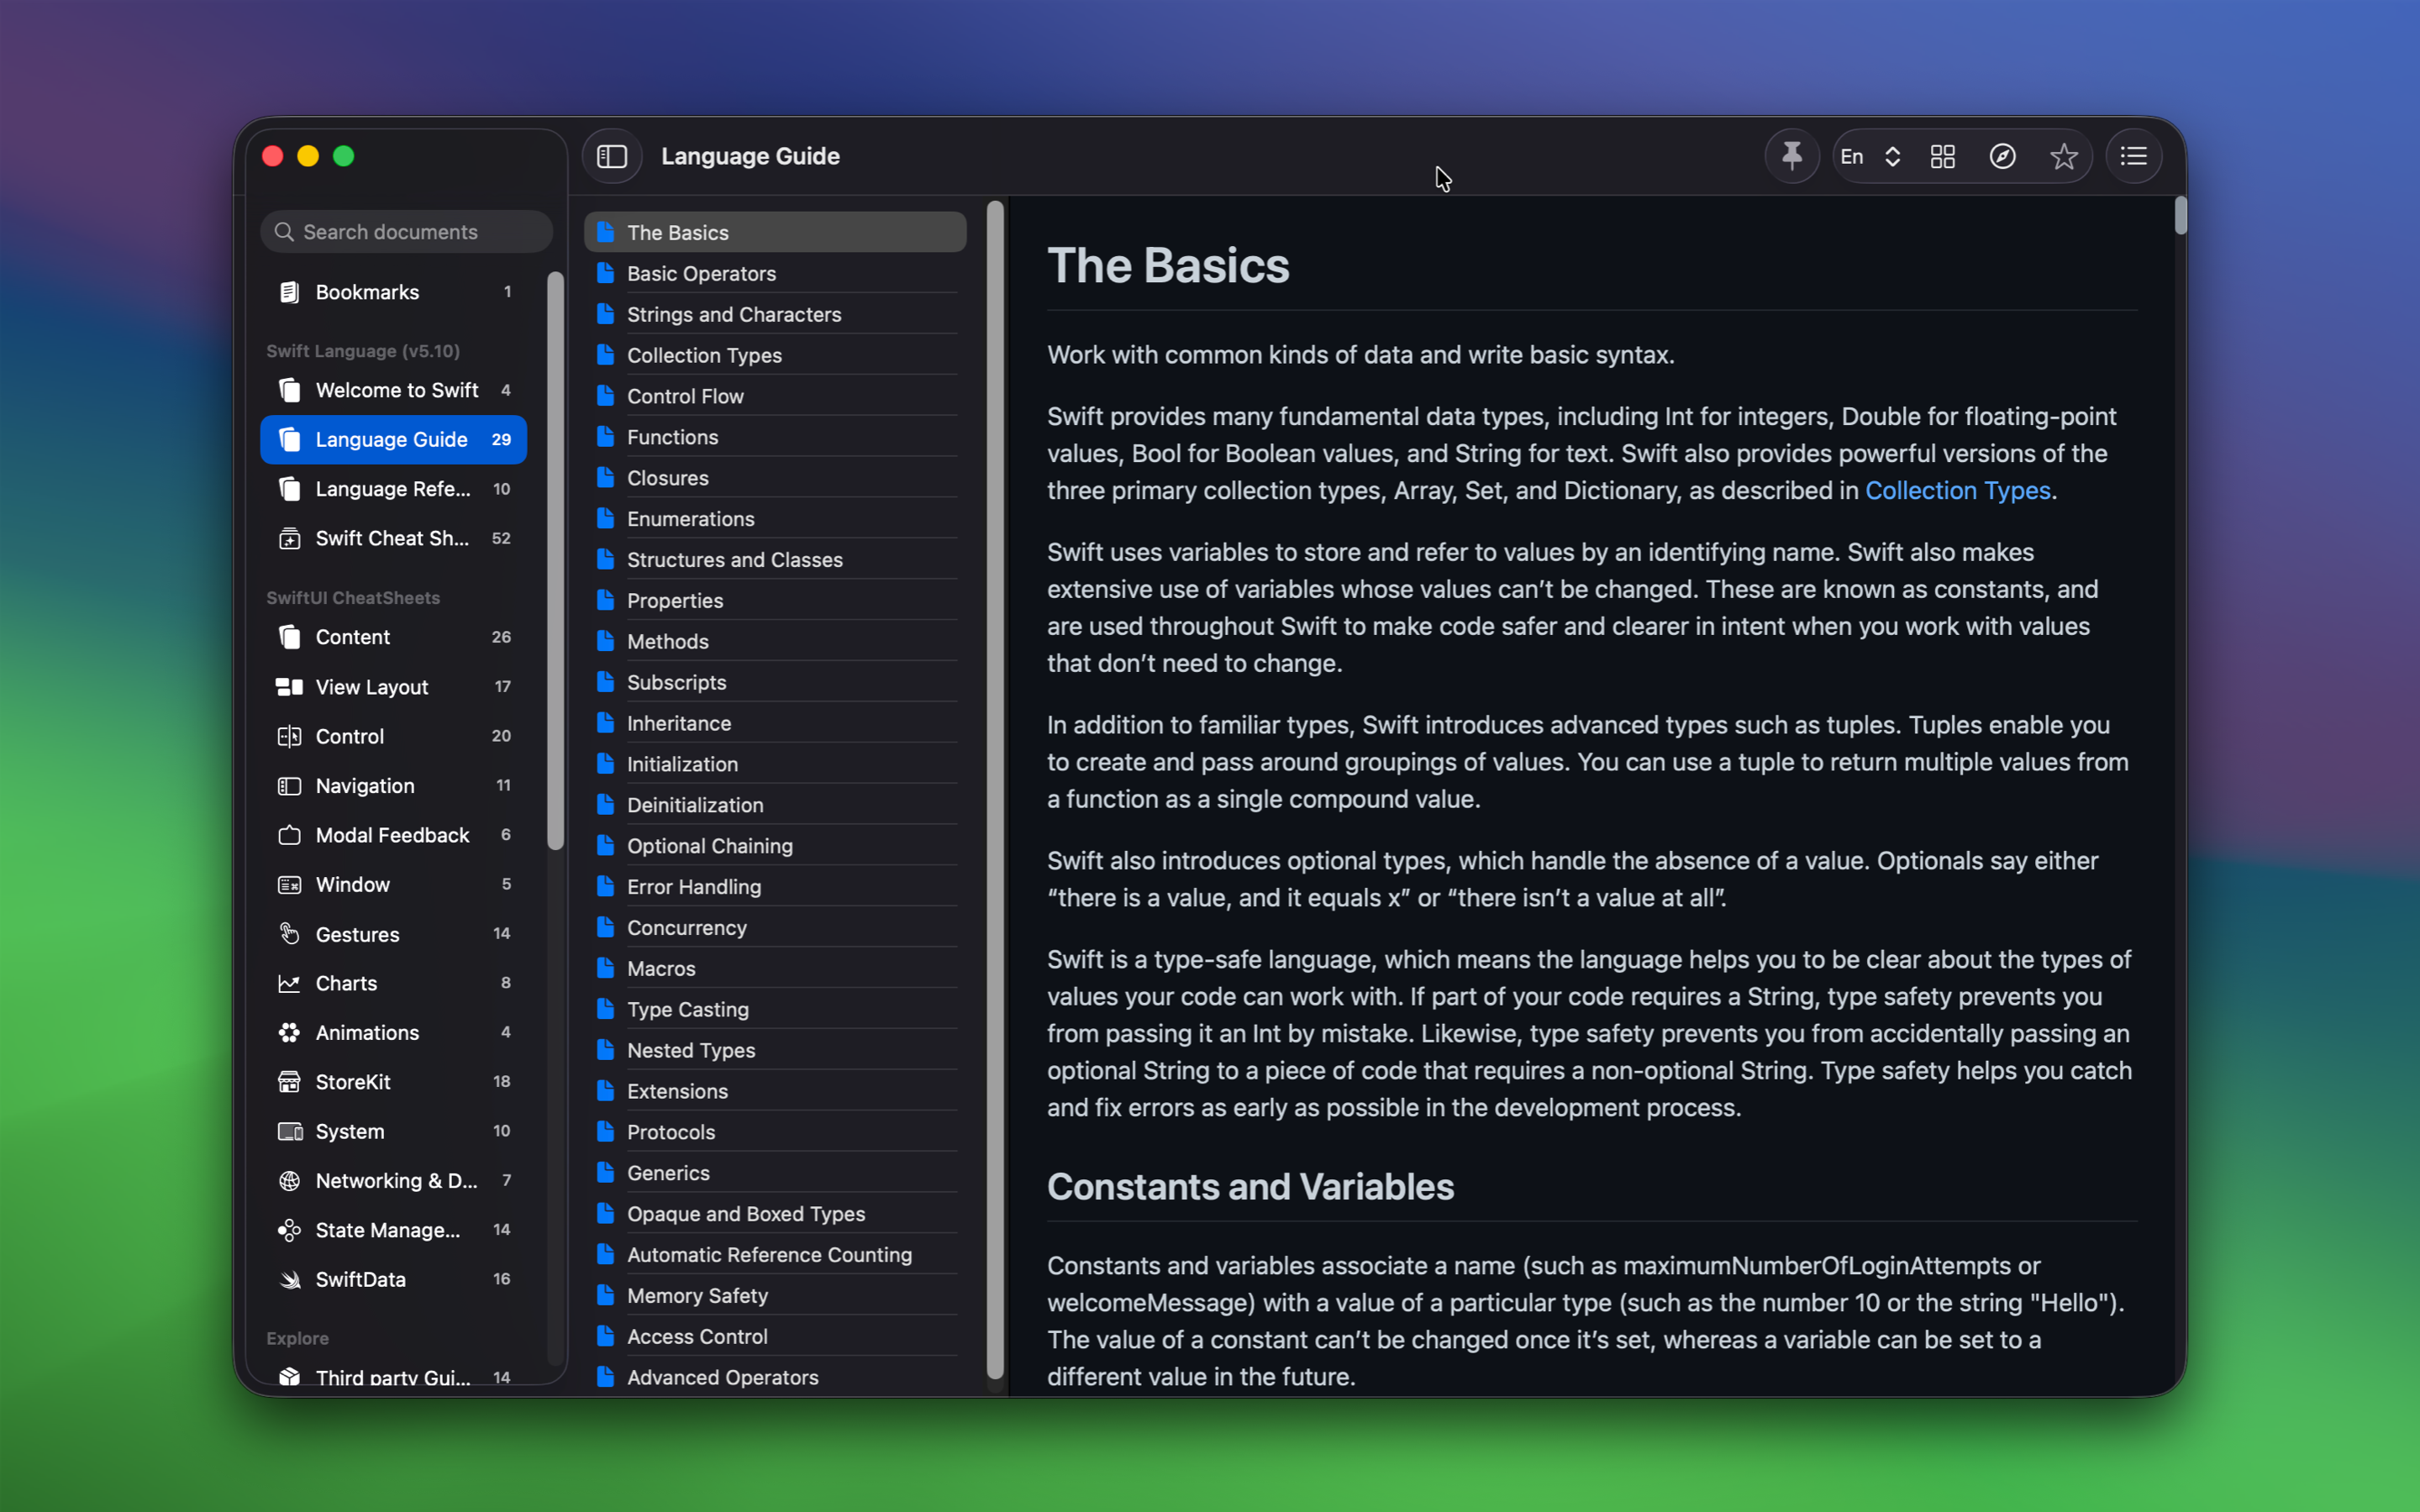Open the Bookmarks entry
The image size is (2420, 1512).
click(366, 291)
